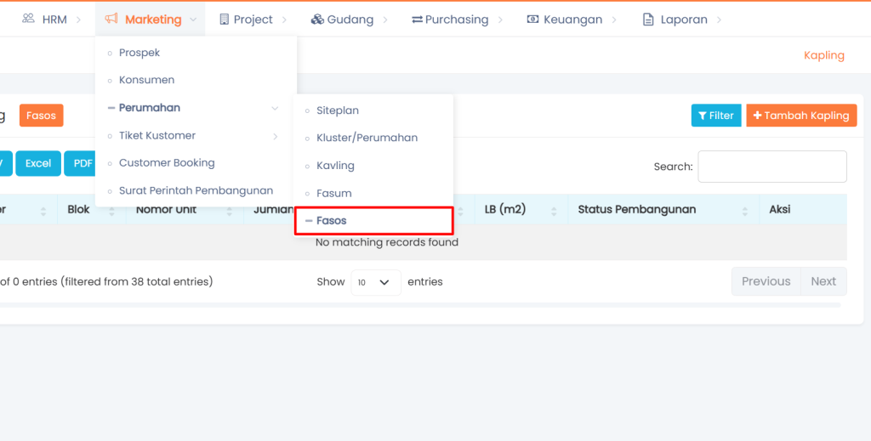Choose Kluster/Perumahan in the submenu
871x441 pixels.
click(x=367, y=138)
